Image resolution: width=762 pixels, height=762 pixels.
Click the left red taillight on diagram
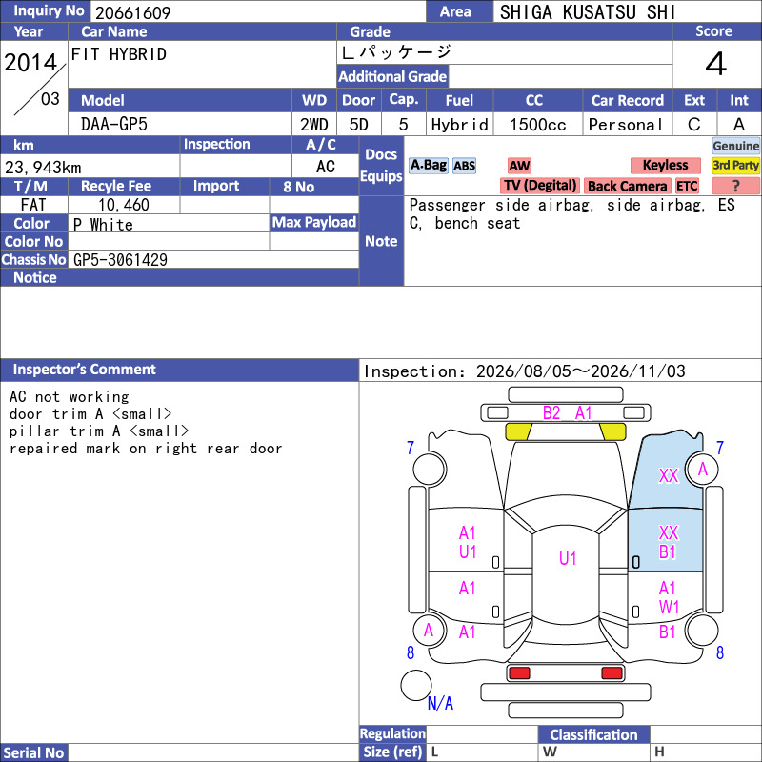(519, 673)
